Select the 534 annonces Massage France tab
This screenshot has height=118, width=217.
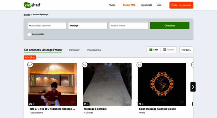[43, 50]
